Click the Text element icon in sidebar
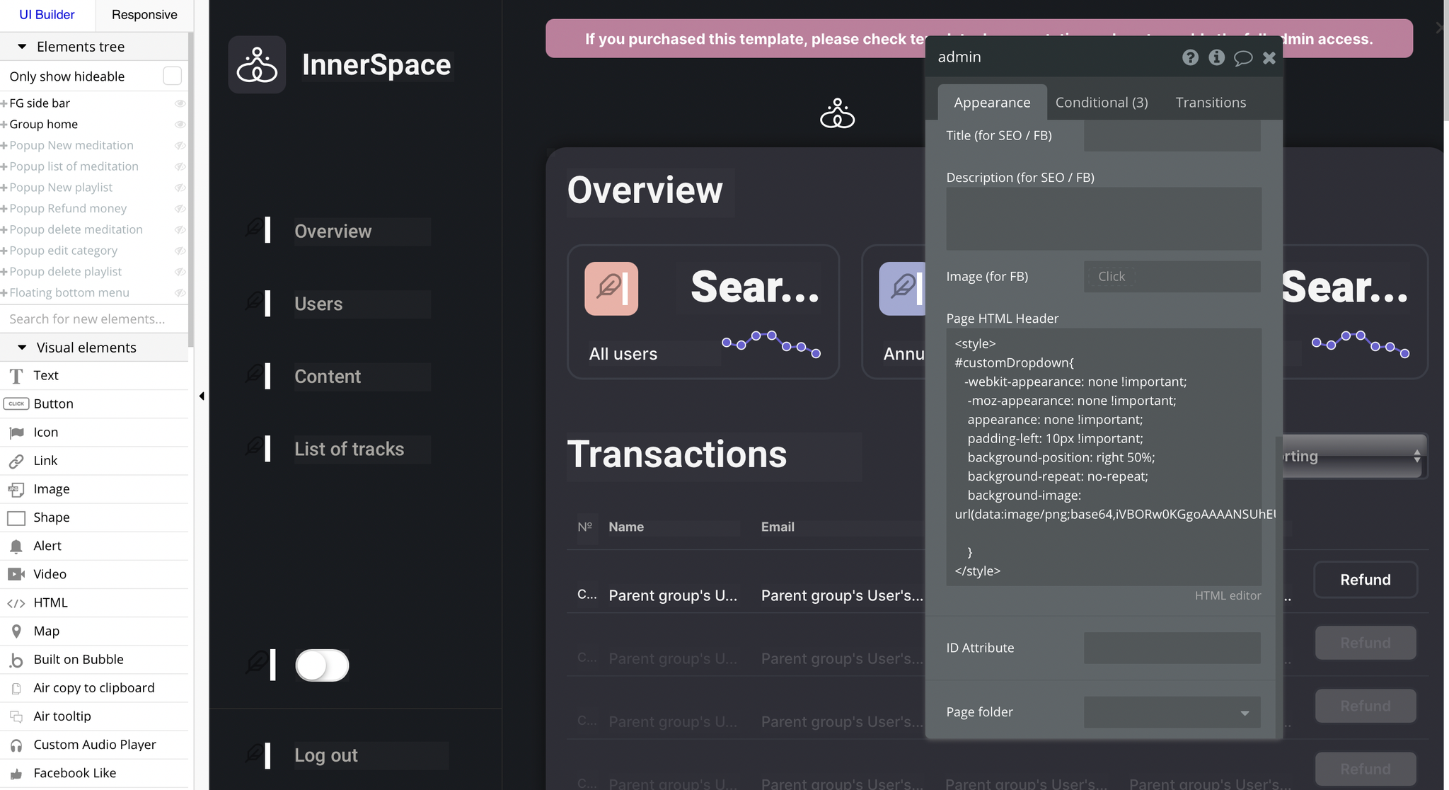This screenshot has width=1449, height=790. [x=16, y=374]
